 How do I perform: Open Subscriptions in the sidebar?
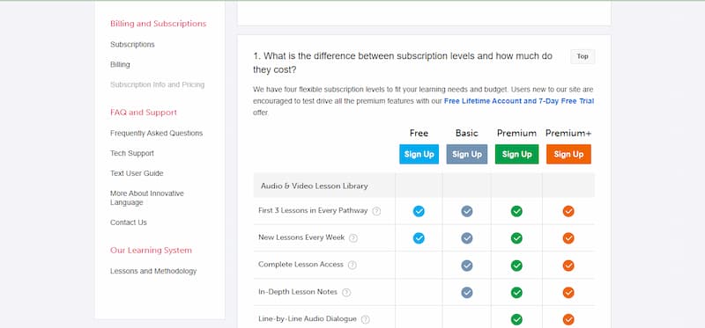[132, 45]
